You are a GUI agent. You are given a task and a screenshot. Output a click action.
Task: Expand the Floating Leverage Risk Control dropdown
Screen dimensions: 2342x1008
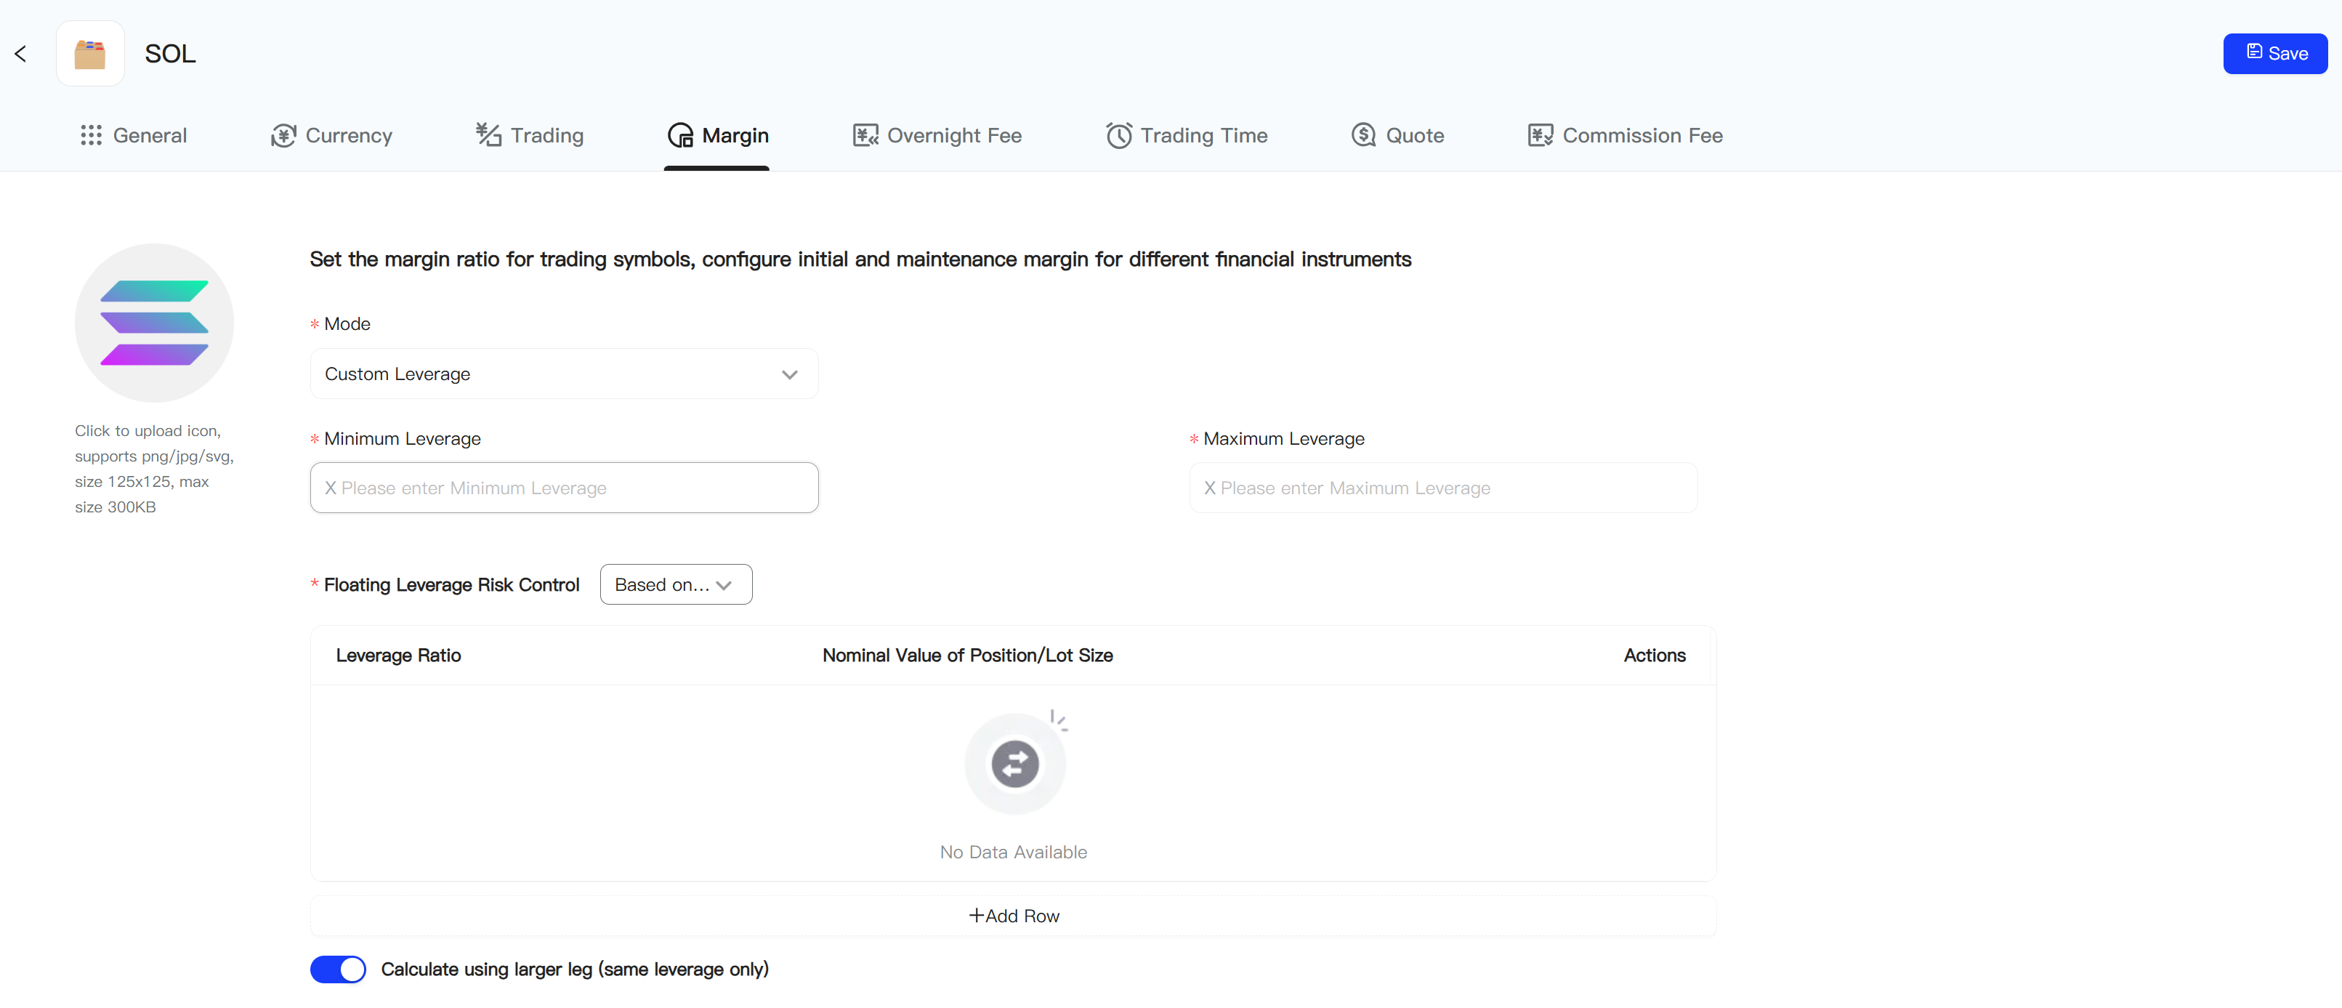point(676,584)
